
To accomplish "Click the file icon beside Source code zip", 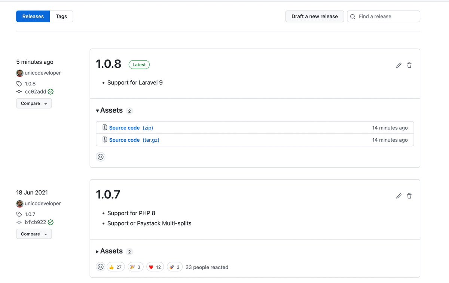I will pyautogui.click(x=104, y=127).
